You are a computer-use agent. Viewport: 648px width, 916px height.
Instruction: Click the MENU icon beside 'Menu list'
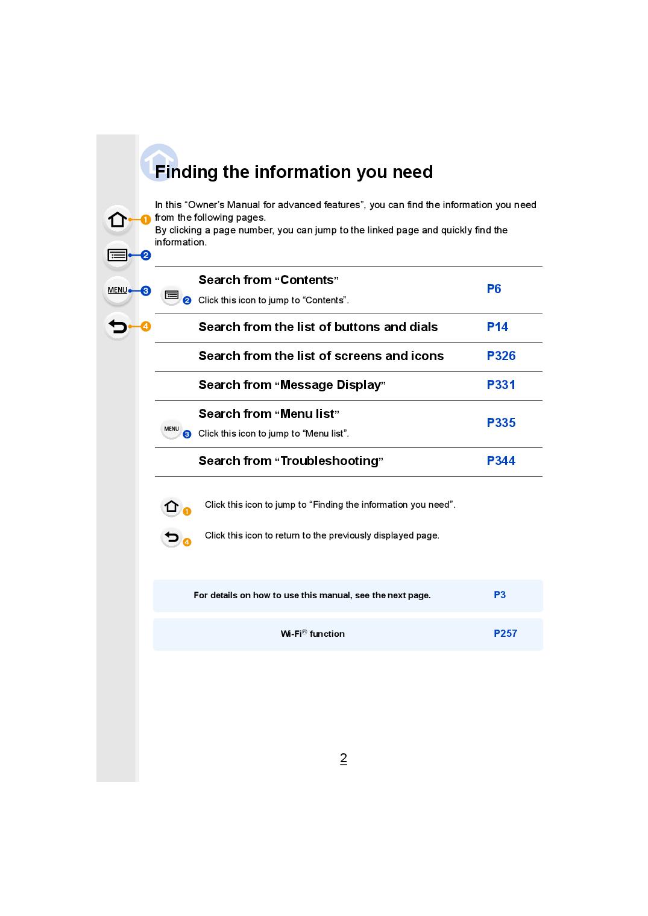[172, 429]
